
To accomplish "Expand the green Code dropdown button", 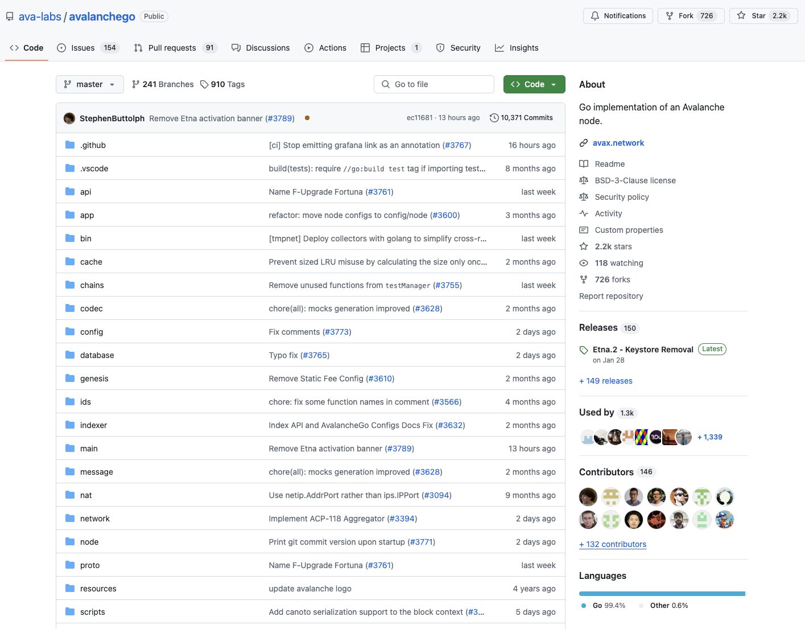I will [x=534, y=84].
